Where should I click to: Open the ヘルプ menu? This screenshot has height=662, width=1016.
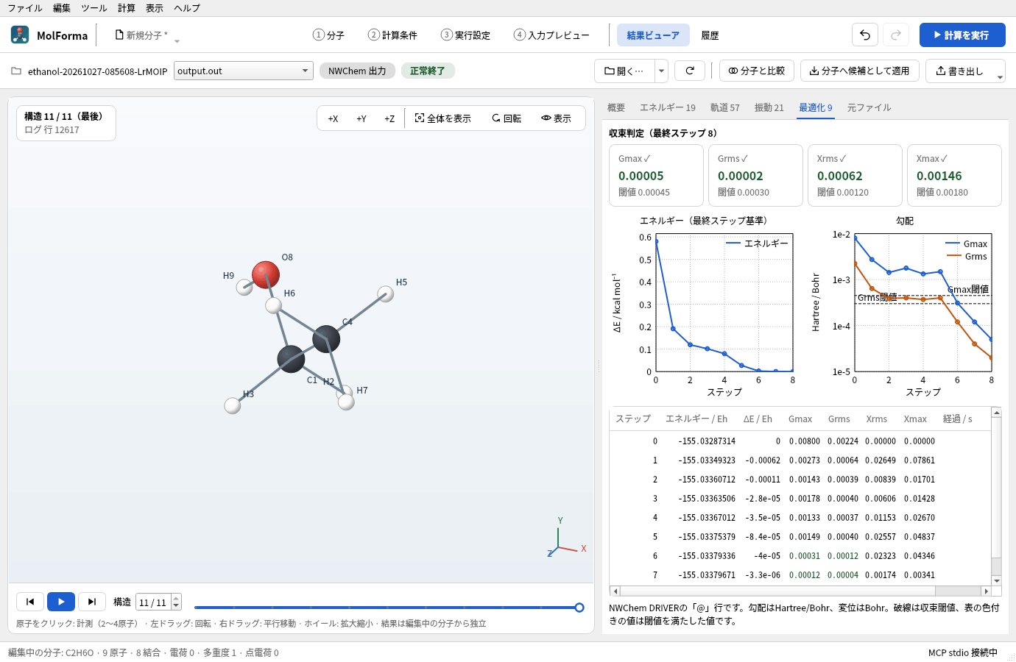[x=187, y=8]
